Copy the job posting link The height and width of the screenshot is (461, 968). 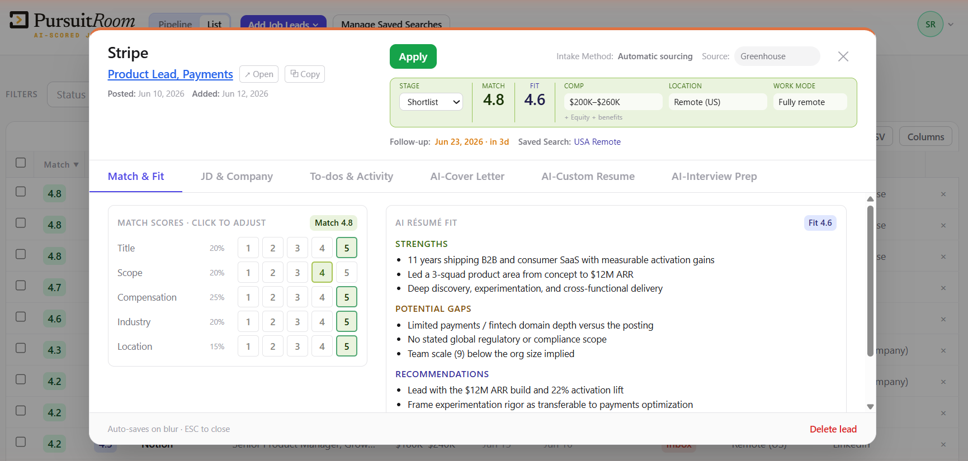(x=305, y=74)
